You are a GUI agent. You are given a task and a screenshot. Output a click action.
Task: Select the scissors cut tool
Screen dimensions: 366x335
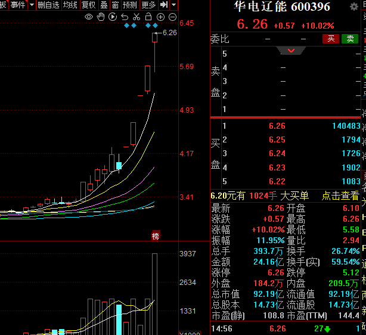[137, 17]
